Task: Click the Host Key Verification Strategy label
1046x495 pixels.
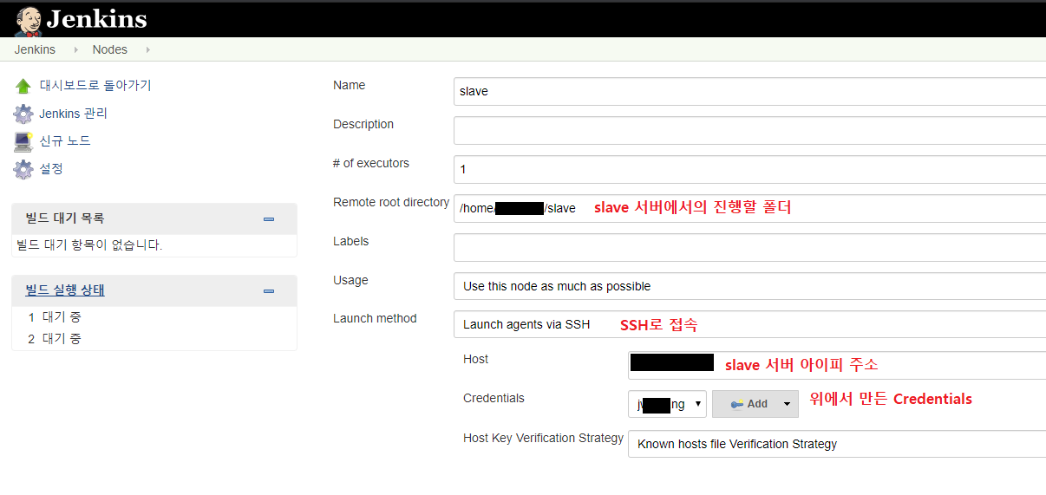Action: point(544,438)
